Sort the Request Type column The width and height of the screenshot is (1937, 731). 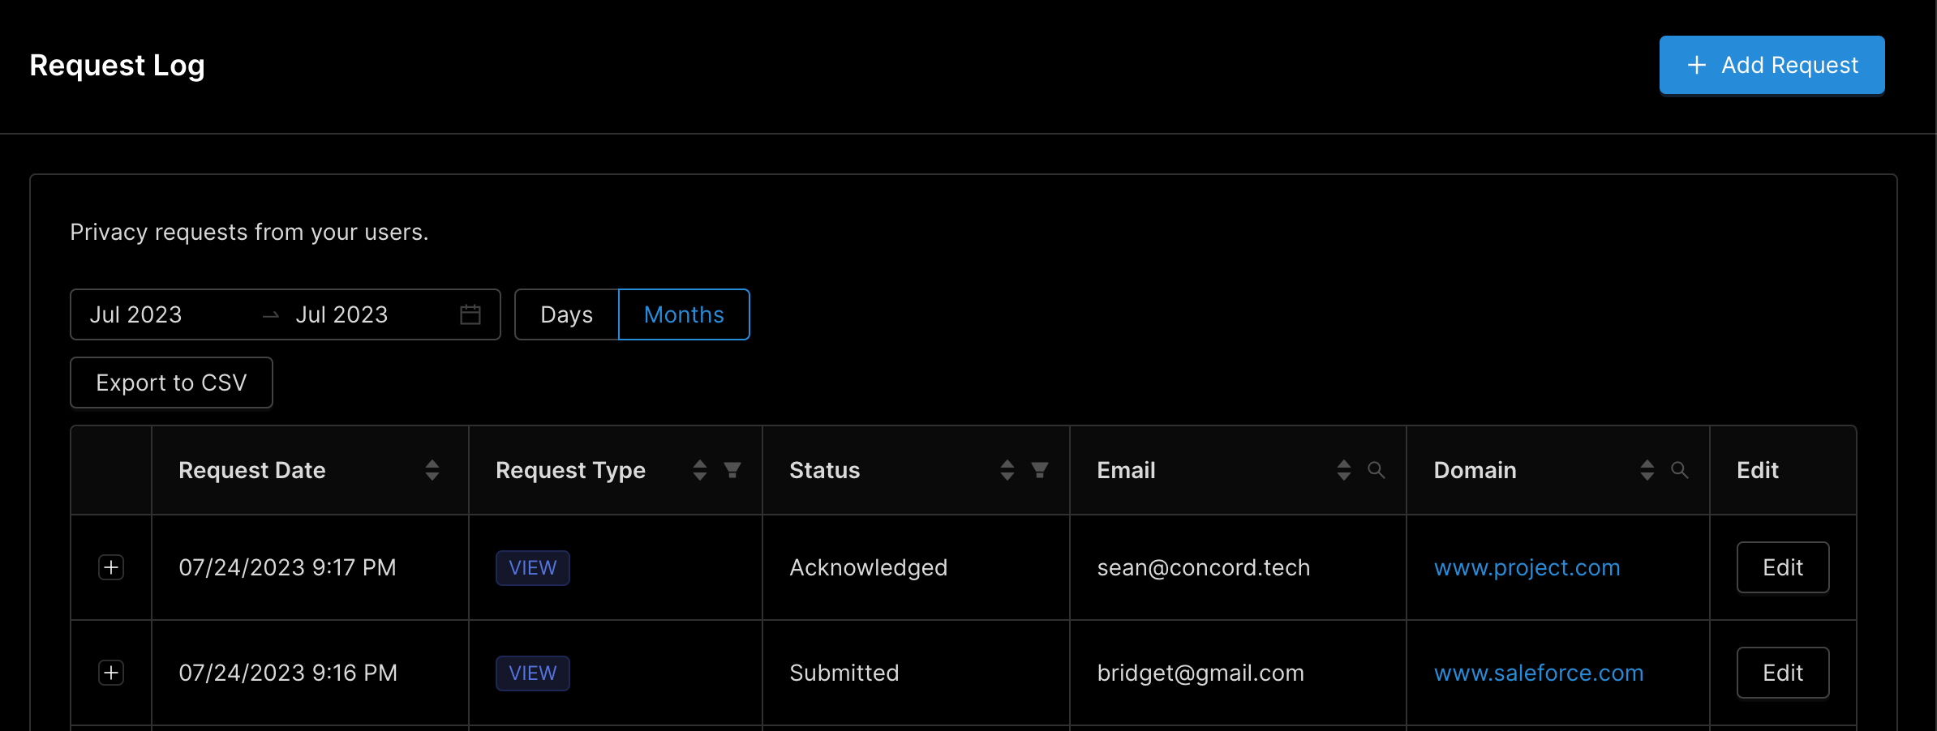click(x=700, y=470)
